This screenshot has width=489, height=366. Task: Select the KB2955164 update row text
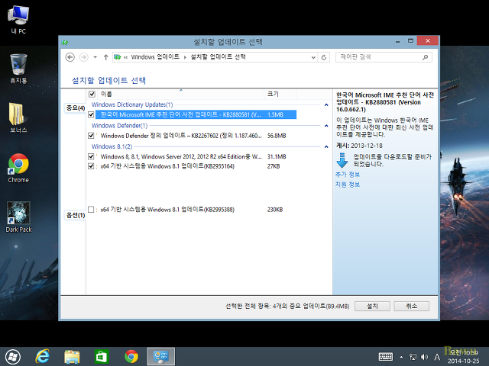pyautogui.click(x=167, y=166)
